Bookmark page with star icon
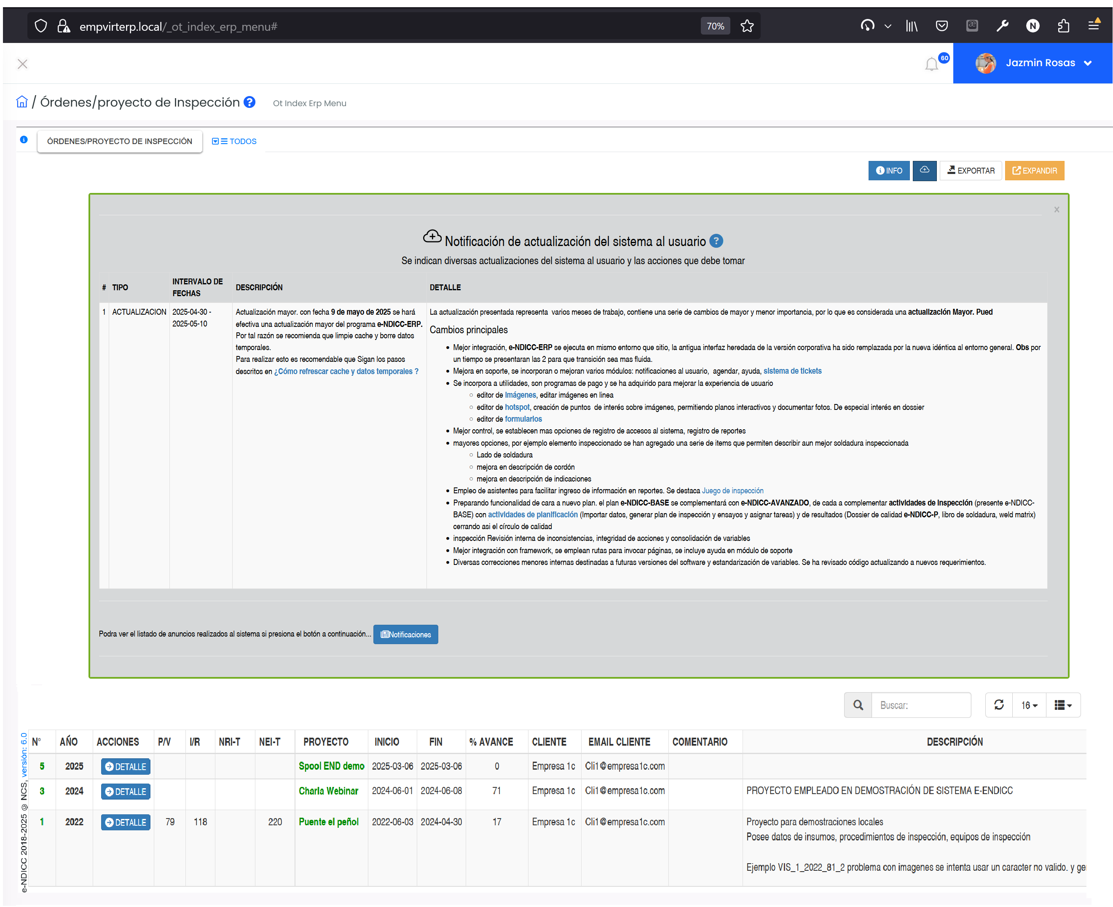This screenshot has width=1113, height=907. coord(747,26)
